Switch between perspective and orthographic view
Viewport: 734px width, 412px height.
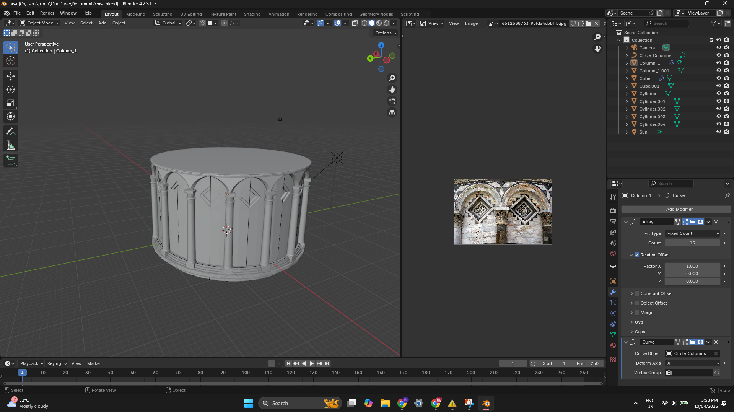[x=392, y=112]
